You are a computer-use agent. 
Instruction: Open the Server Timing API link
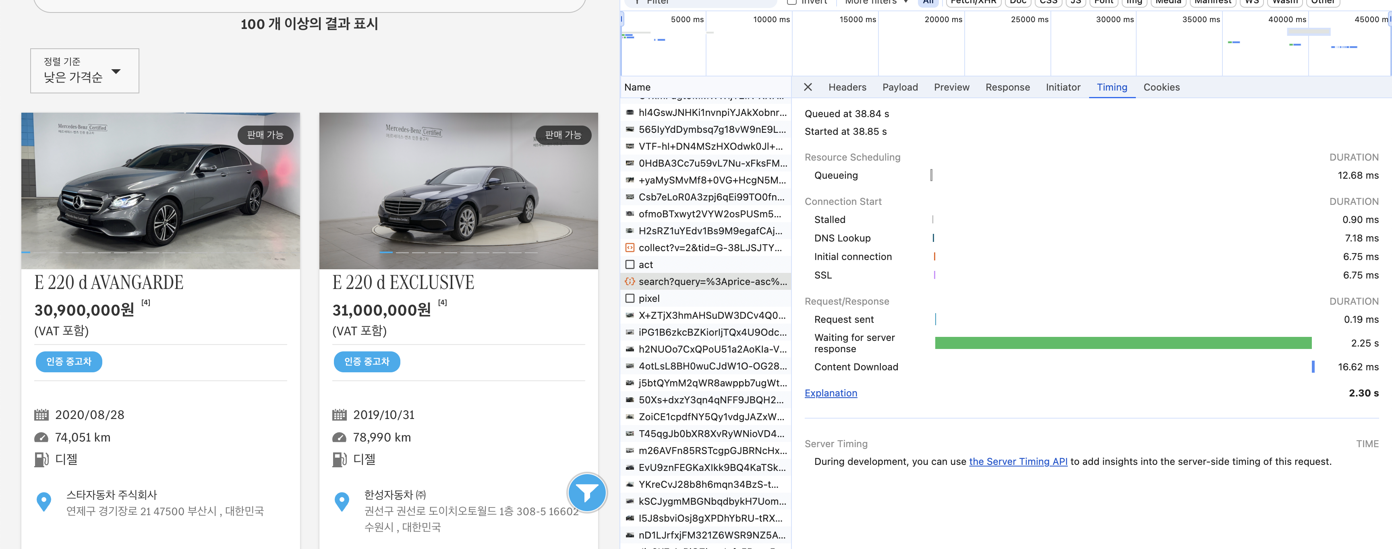[x=1017, y=462]
